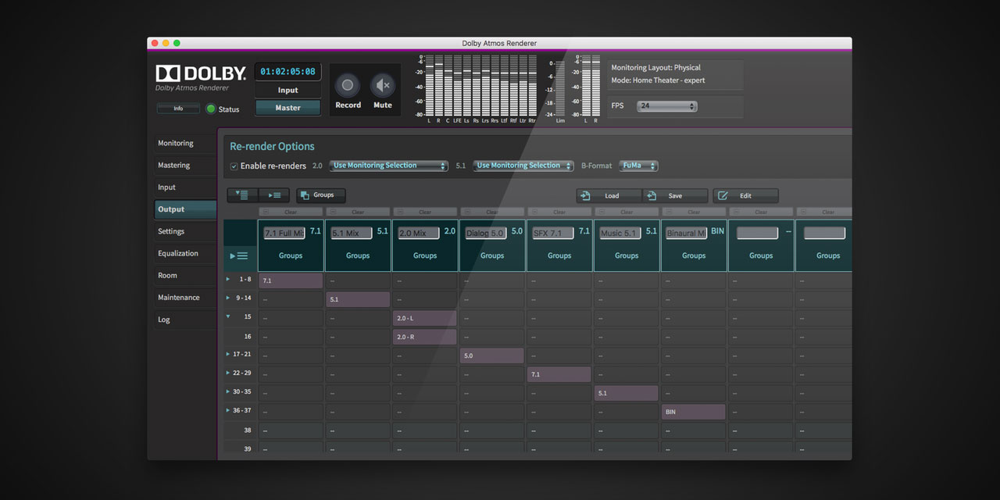
Task: Click the 5.1 Mix name field
Action: coord(351,233)
